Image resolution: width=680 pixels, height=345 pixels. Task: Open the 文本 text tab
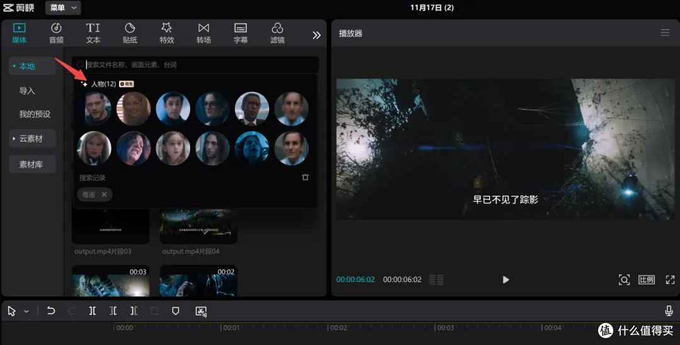[x=93, y=33]
